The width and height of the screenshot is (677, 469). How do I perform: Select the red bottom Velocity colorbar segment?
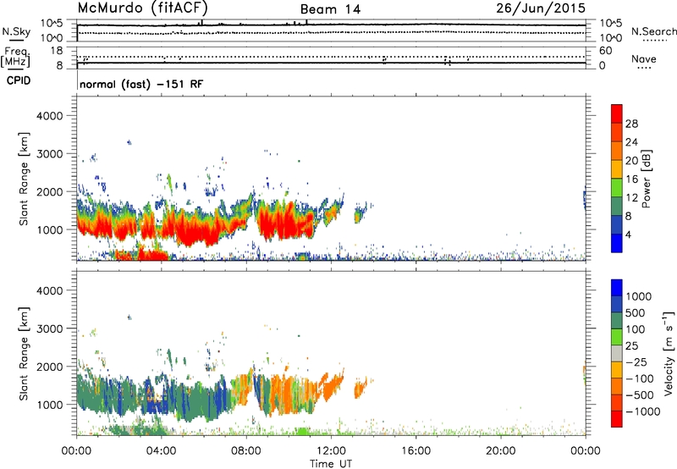617,419
